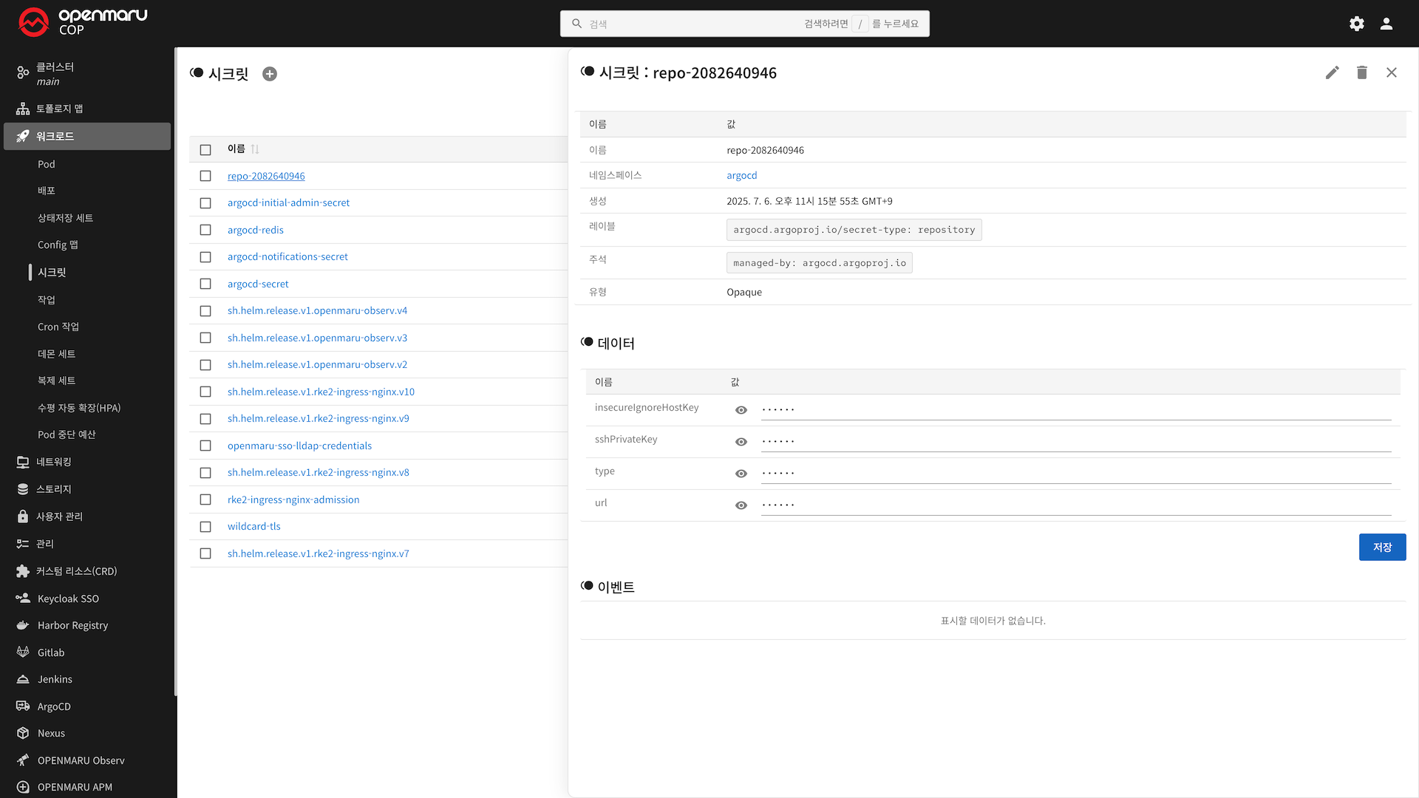This screenshot has height=798, width=1419.
Task: Open settings gear icon in header
Action: coord(1356,24)
